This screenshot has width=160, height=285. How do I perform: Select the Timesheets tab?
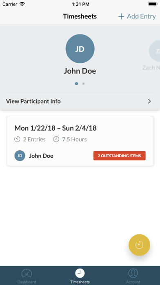click(80, 276)
